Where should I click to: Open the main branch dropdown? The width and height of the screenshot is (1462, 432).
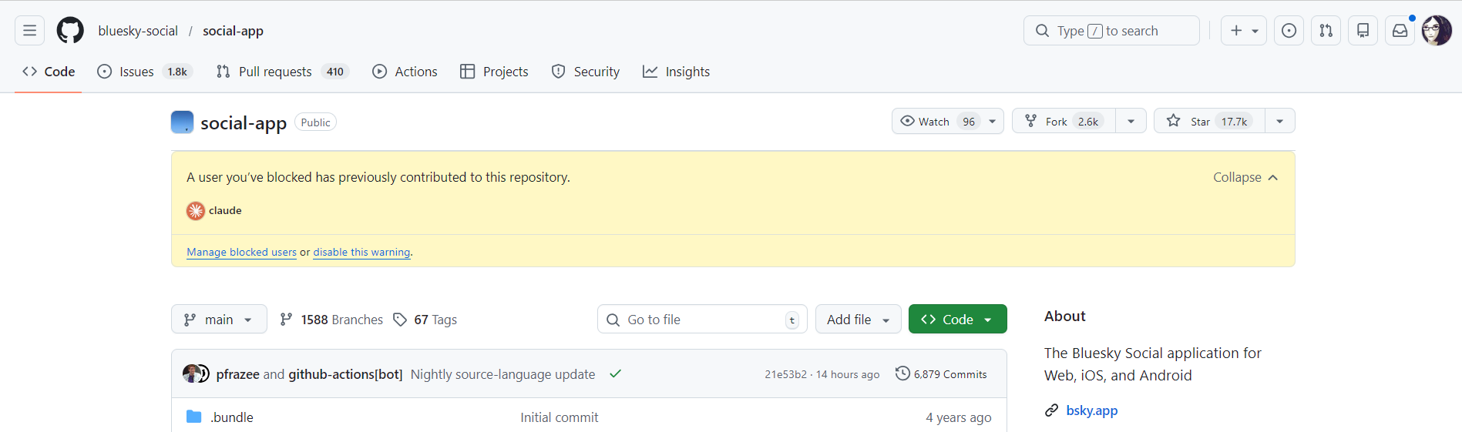tap(219, 320)
